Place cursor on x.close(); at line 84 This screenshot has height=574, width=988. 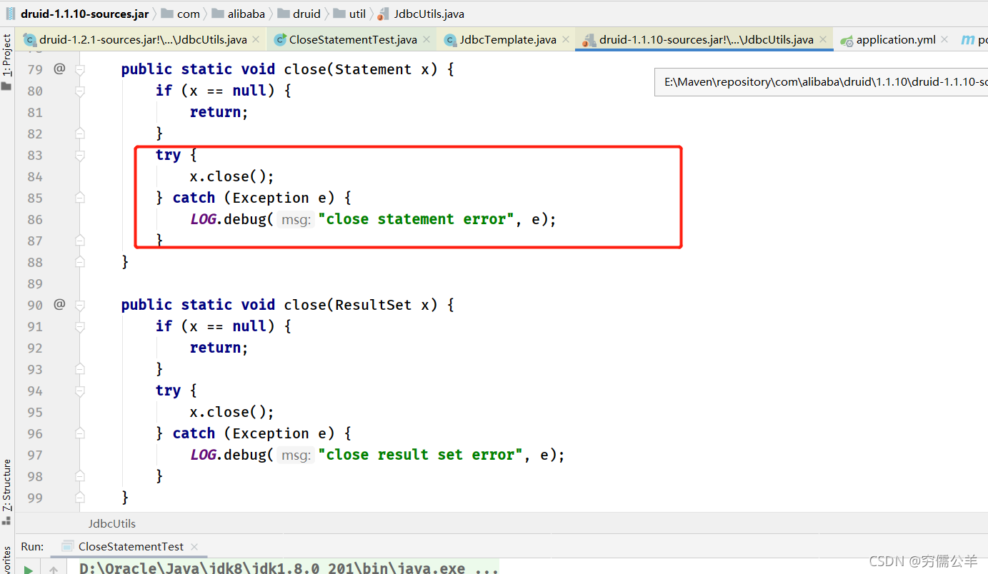[x=231, y=176]
